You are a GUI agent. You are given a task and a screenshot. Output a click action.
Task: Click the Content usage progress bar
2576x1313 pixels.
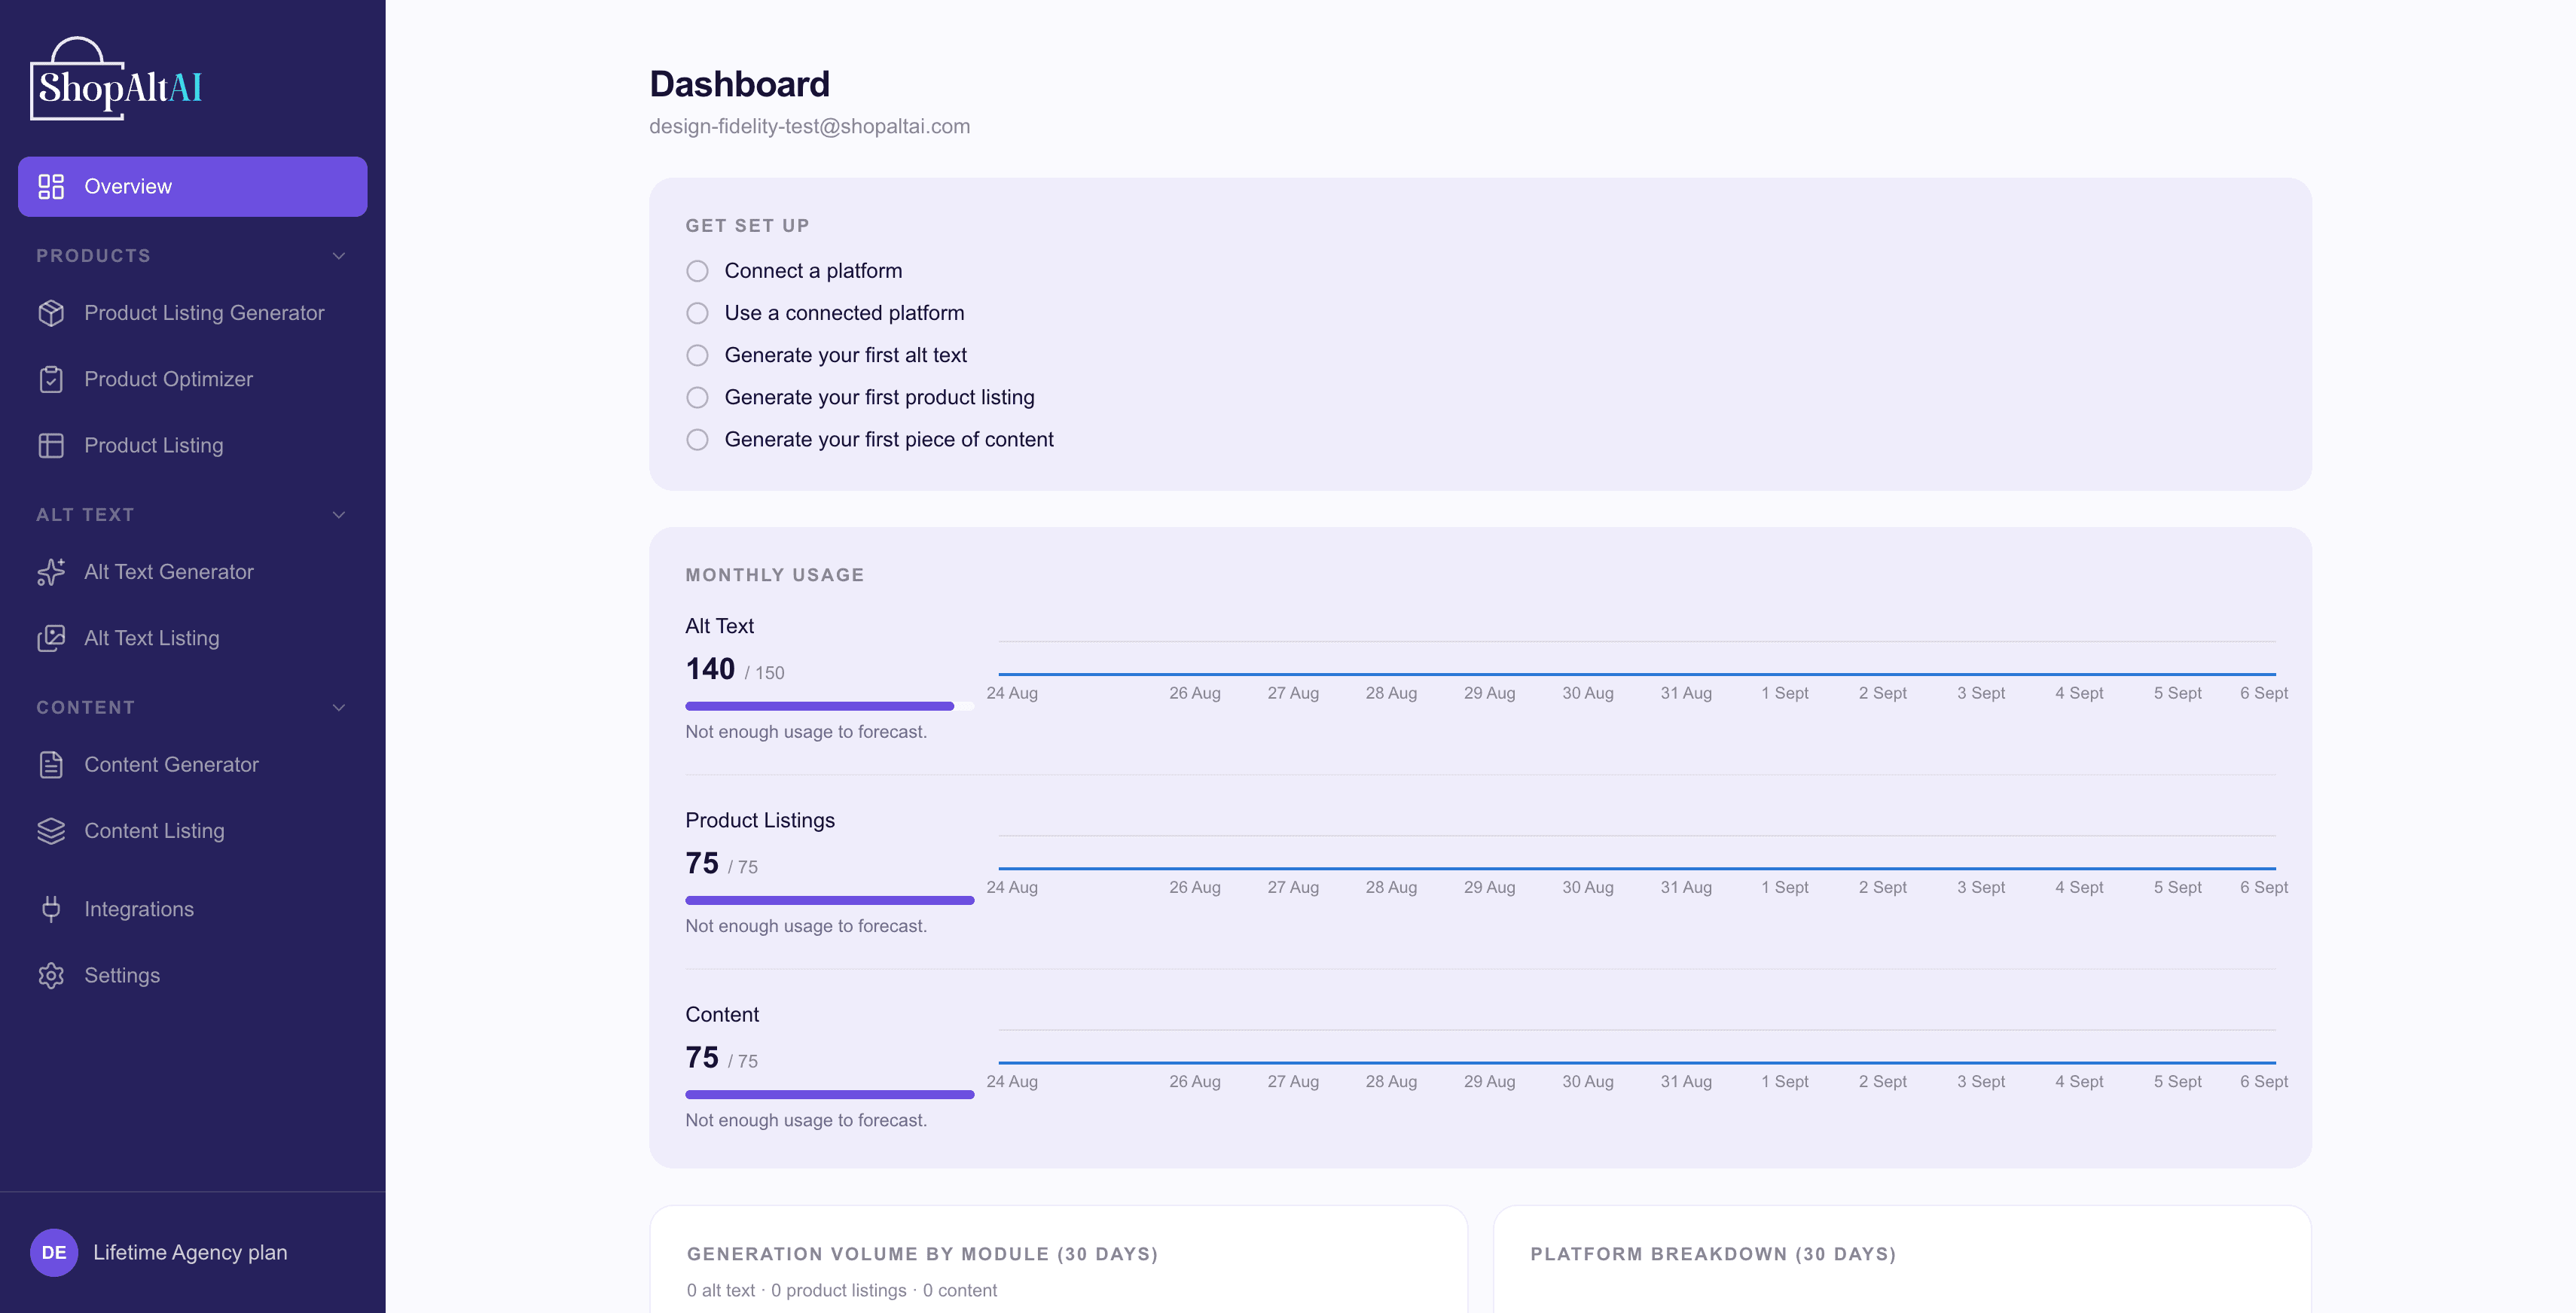(x=830, y=1095)
